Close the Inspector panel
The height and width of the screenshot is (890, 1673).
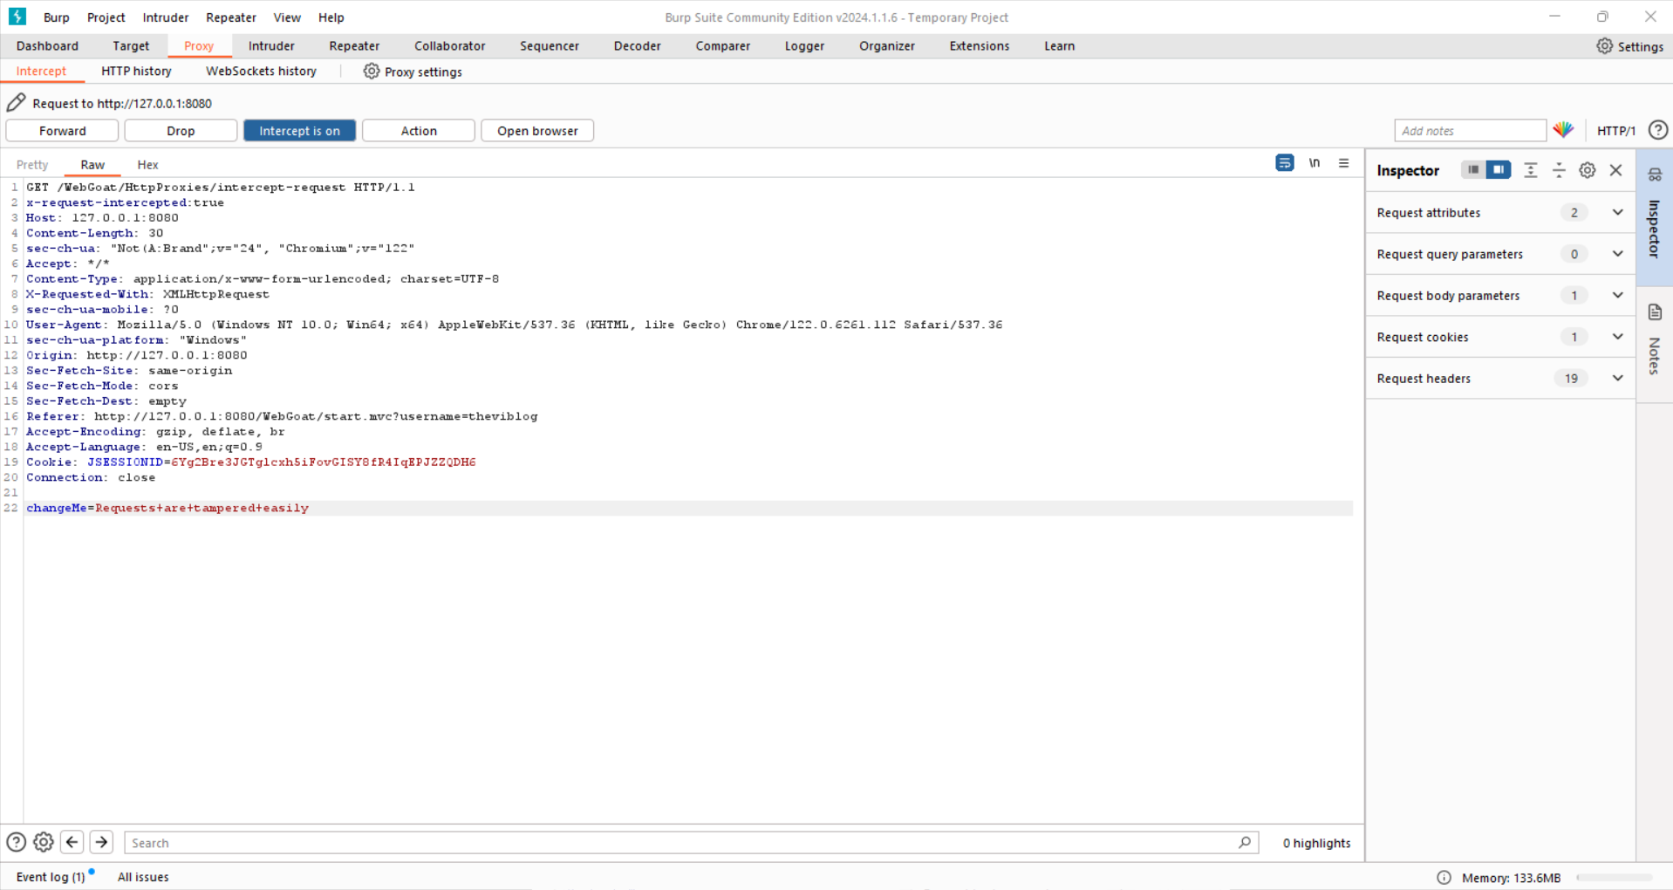click(1615, 170)
